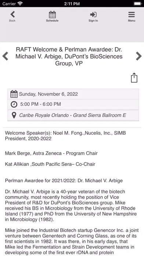144x256 pixels.
Task: Select the 5:00 PM - 6:00 PM time row
Action: pos(73,104)
